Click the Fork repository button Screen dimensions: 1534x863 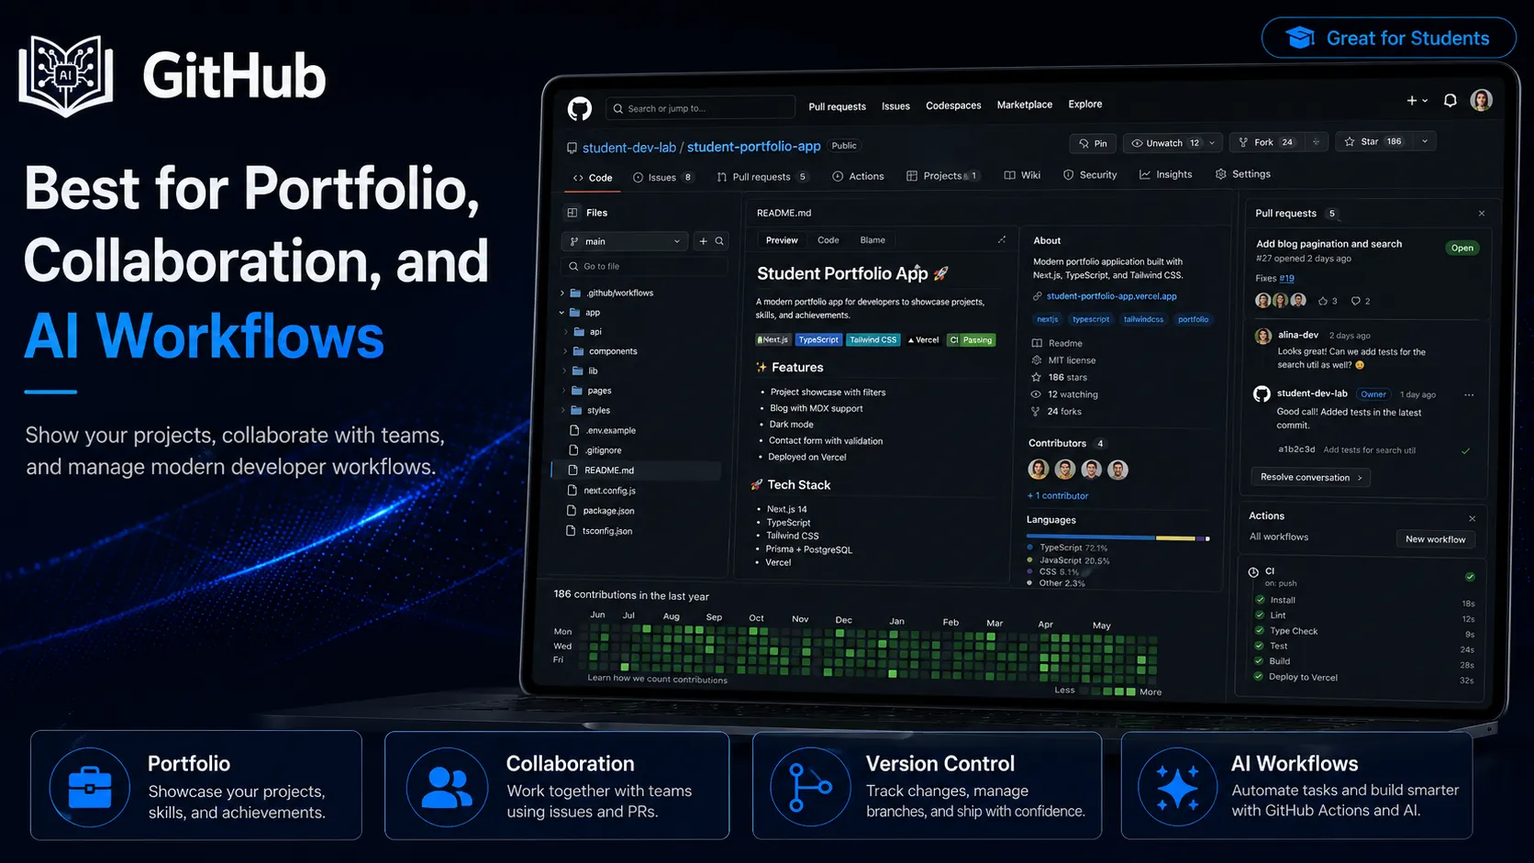click(1267, 142)
